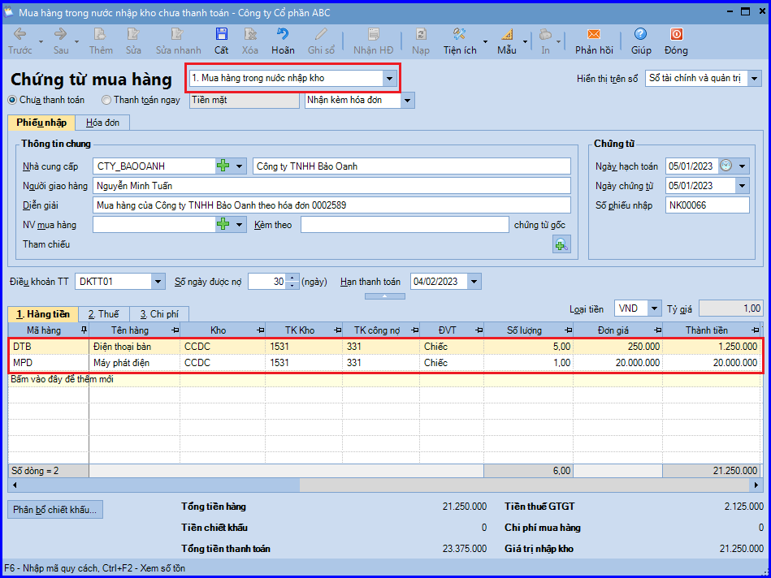Add new purchasing employee with green plus
771x578 pixels.
(223, 225)
